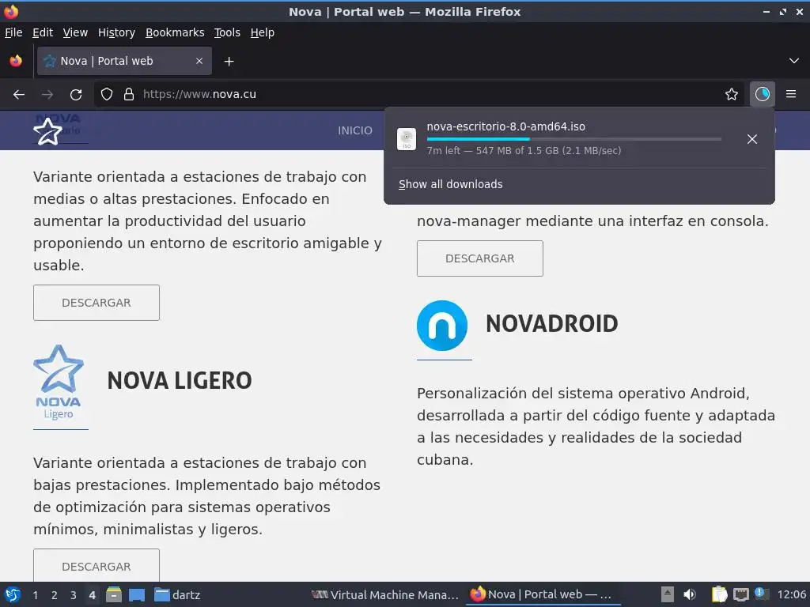Open the dartz folder taskbar item

pos(177,595)
